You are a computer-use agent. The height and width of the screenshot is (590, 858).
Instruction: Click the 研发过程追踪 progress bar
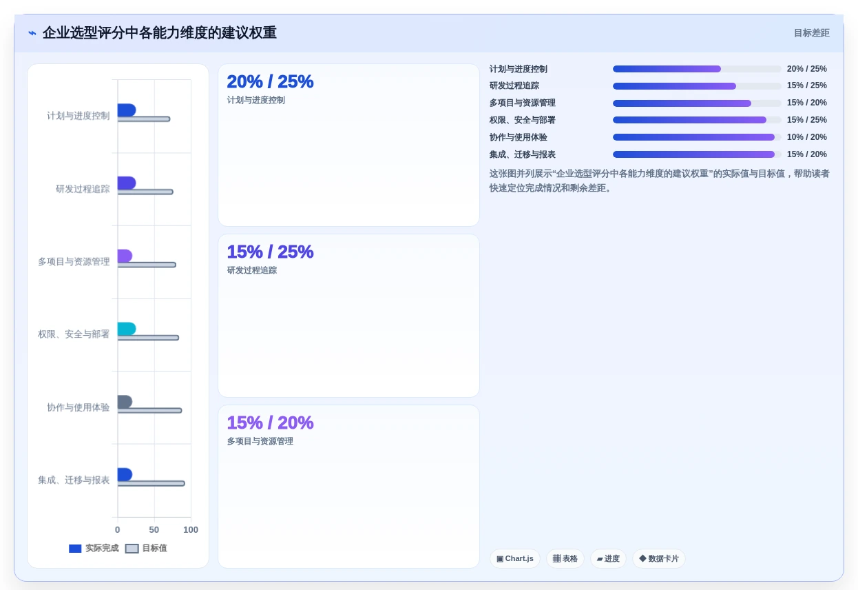click(x=697, y=86)
